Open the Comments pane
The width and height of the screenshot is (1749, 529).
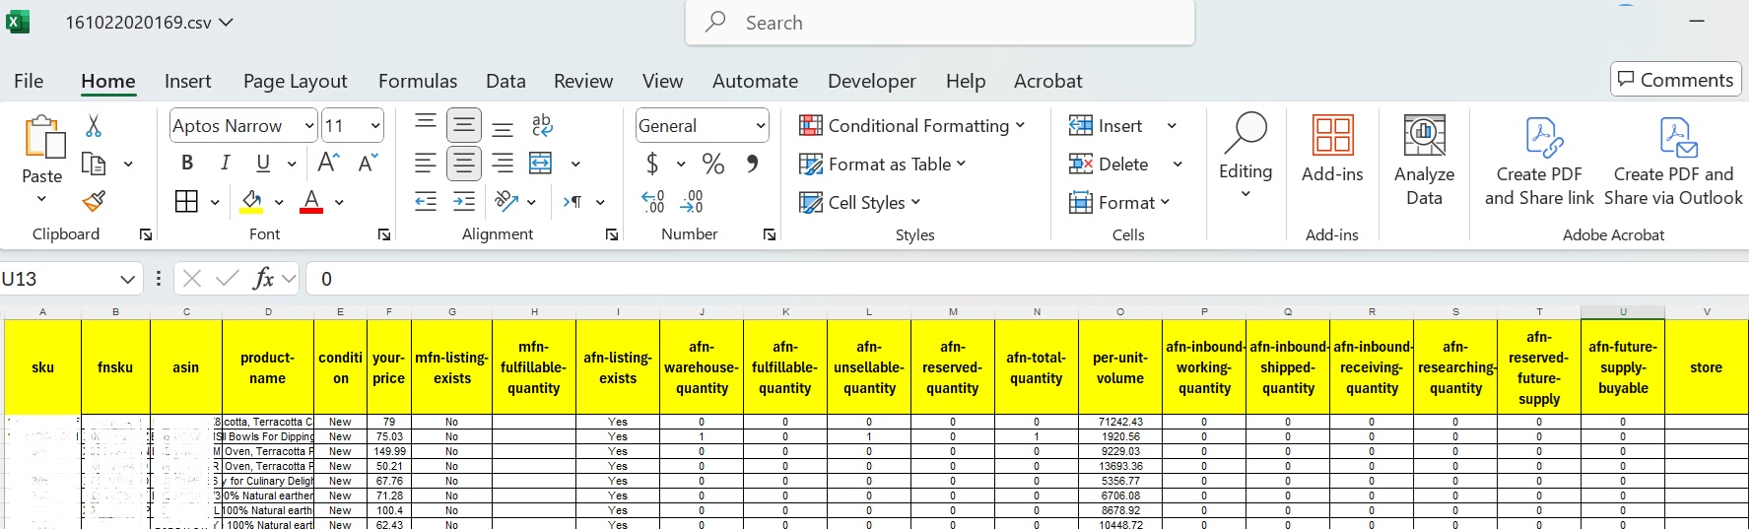pos(1676,80)
